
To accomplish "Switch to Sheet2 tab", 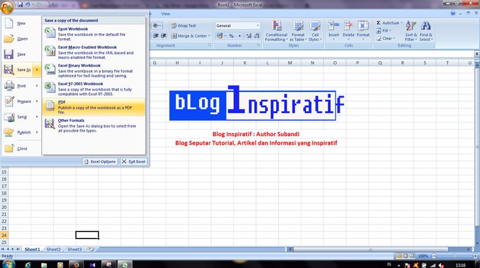I will (53, 249).
